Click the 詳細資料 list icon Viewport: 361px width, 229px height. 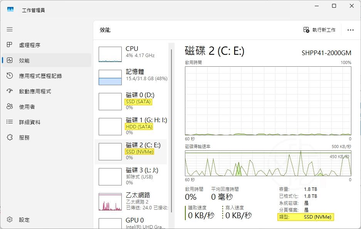click(10, 122)
